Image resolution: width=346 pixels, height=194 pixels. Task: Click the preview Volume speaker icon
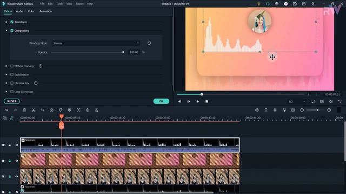tap(331, 101)
